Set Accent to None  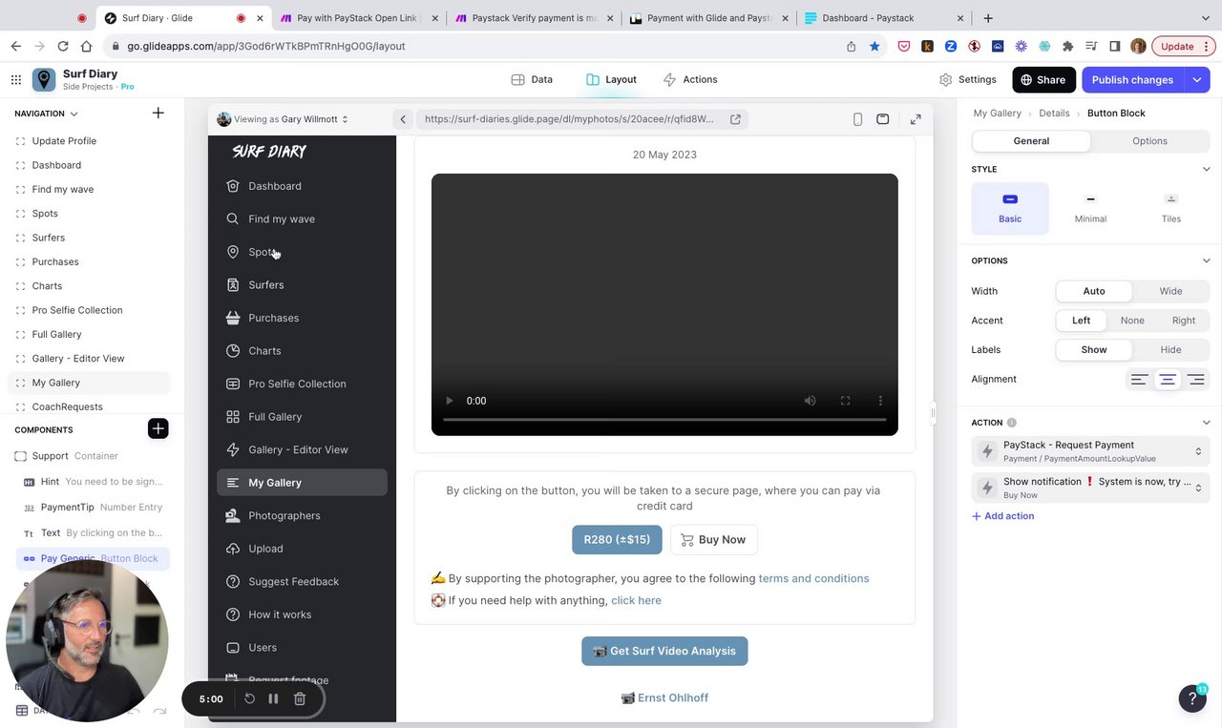[x=1132, y=321]
